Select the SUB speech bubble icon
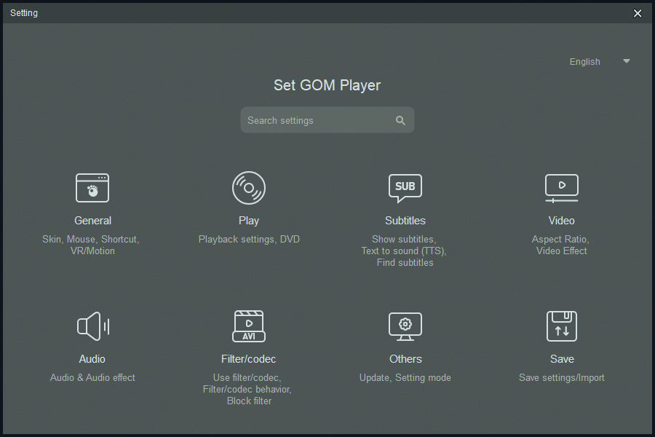 [x=405, y=188]
